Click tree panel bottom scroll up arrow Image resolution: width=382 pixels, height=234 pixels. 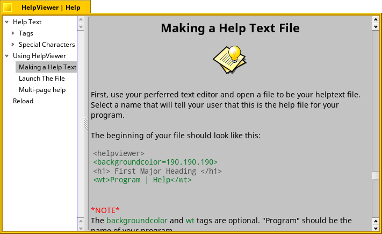(81, 221)
